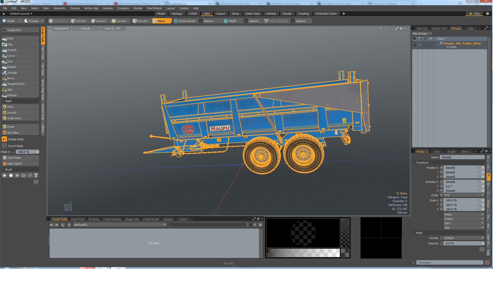Open the (add path) dropdown
The height and width of the screenshot is (297, 493).
[x=120, y=225]
